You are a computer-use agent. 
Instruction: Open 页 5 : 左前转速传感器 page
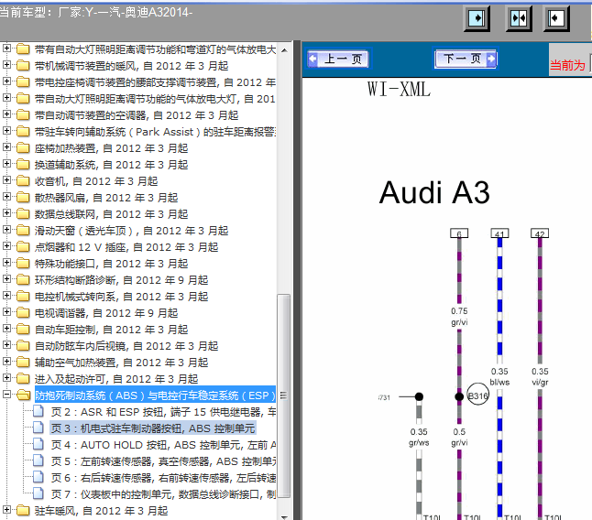point(163,461)
